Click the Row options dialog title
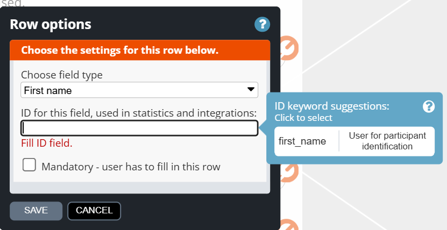This screenshot has height=230, width=447. coord(51,24)
